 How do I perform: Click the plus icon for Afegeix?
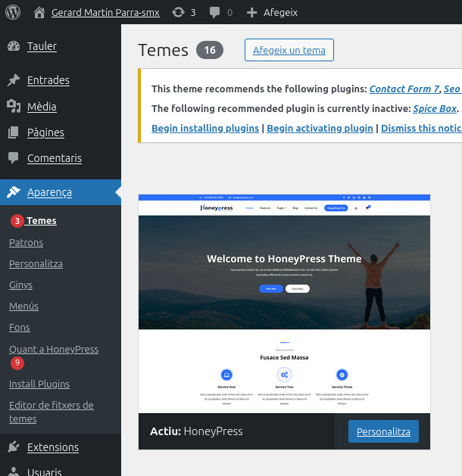click(253, 12)
